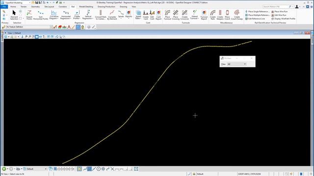
Task: Switch to Drawing Production tab
Action: [x=106, y=6]
